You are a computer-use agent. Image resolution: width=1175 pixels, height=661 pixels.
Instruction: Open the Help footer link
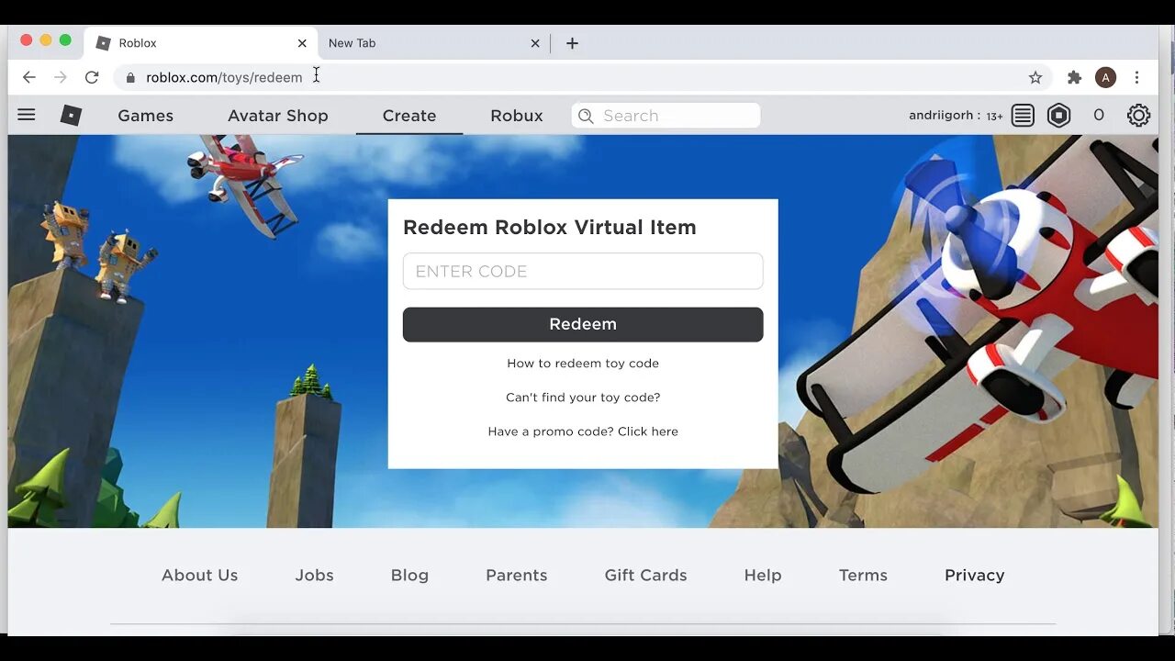pyautogui.click(x=763, y=576)
